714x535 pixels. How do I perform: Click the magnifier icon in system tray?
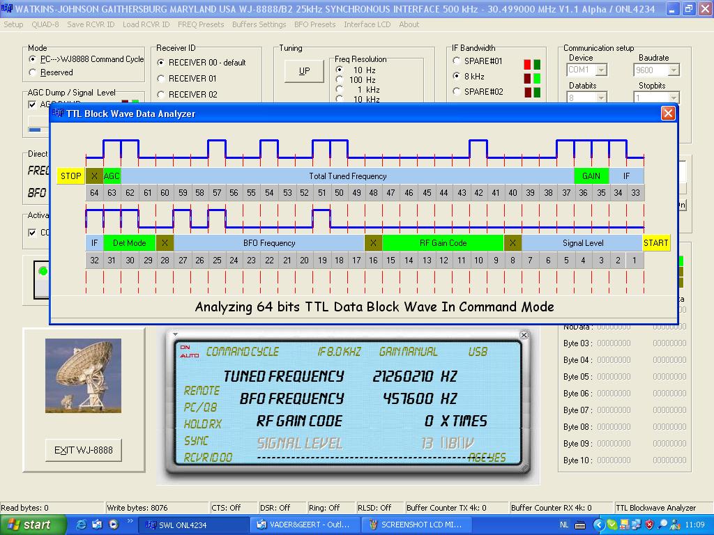[x=663, y=525]
